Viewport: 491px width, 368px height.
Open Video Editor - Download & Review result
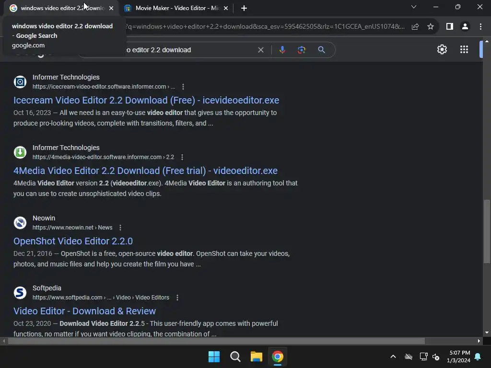84,311
